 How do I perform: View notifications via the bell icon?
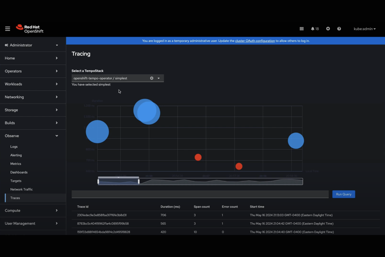(x=313, y=29)
